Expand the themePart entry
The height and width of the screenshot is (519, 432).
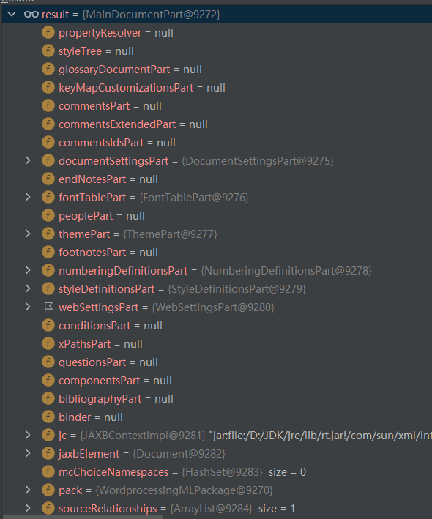point(28,234)
